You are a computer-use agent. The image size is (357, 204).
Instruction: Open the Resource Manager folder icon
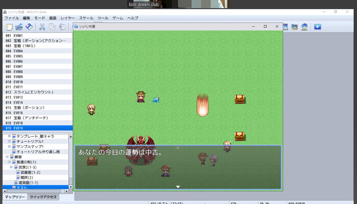click(x=295, y=27)
